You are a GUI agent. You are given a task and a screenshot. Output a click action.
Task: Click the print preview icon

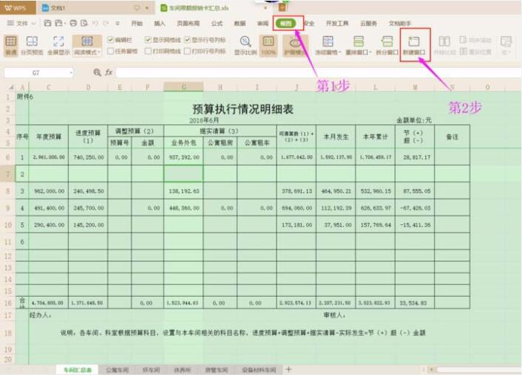(84, 23)
